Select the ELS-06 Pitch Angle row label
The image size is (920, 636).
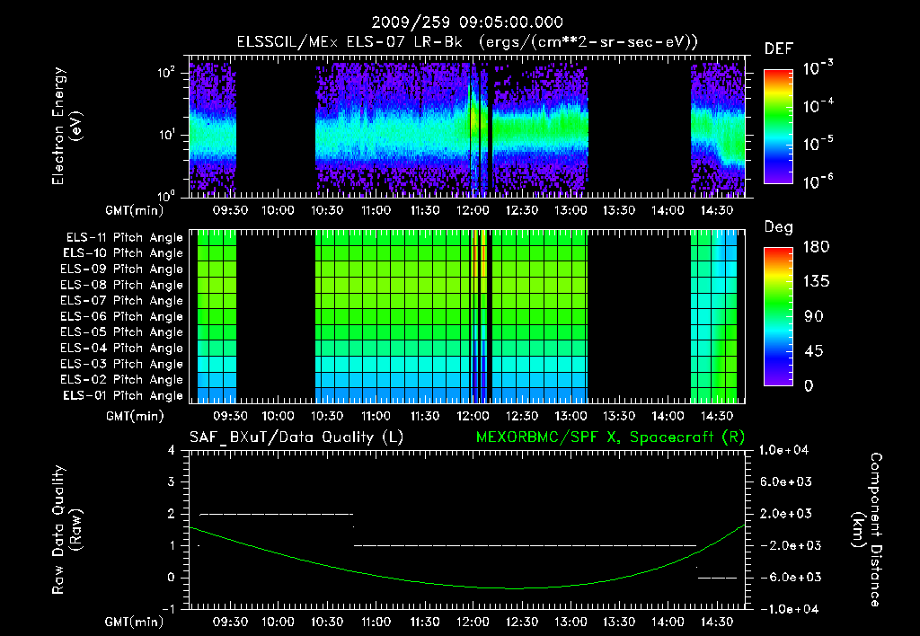122,316
